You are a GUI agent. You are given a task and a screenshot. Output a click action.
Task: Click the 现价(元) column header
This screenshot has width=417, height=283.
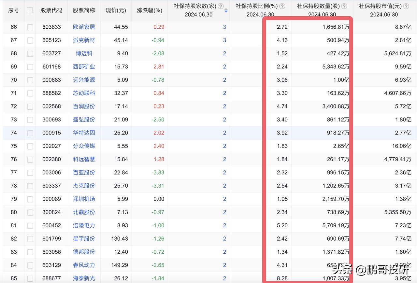tap(116, 10)
